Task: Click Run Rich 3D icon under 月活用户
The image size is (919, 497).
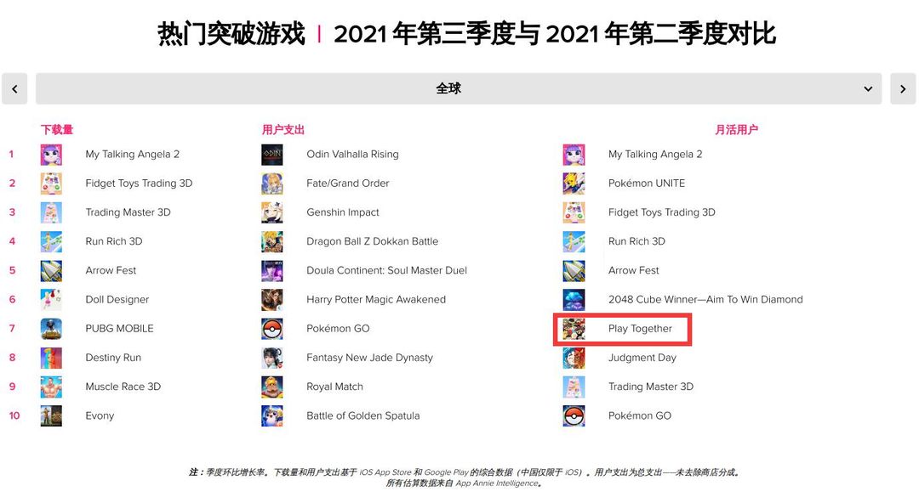Action: pos(574,241)
